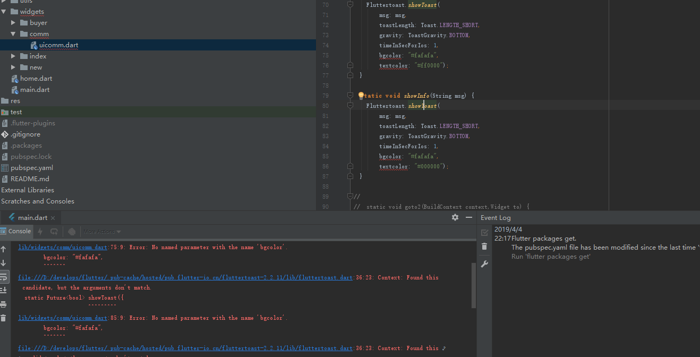Open Event Log wrench settings icon

pyautogui.click(x=484, y=264)
